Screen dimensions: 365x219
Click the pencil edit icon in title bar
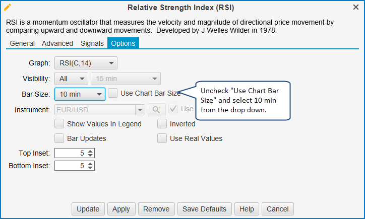point(8,8)
